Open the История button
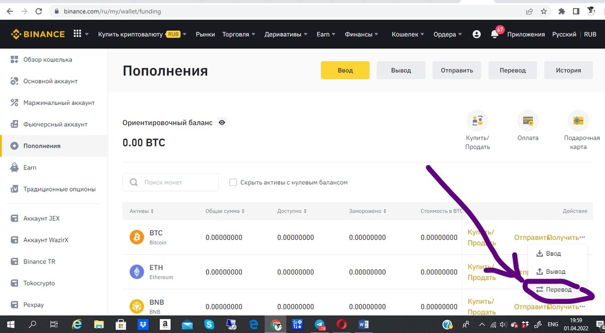605x333 pixels. point(569,70)
